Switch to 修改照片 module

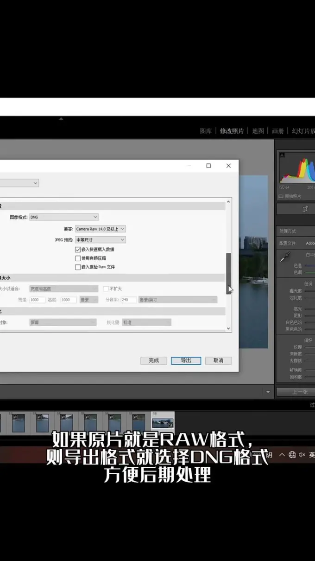click(x=232, y=131)
